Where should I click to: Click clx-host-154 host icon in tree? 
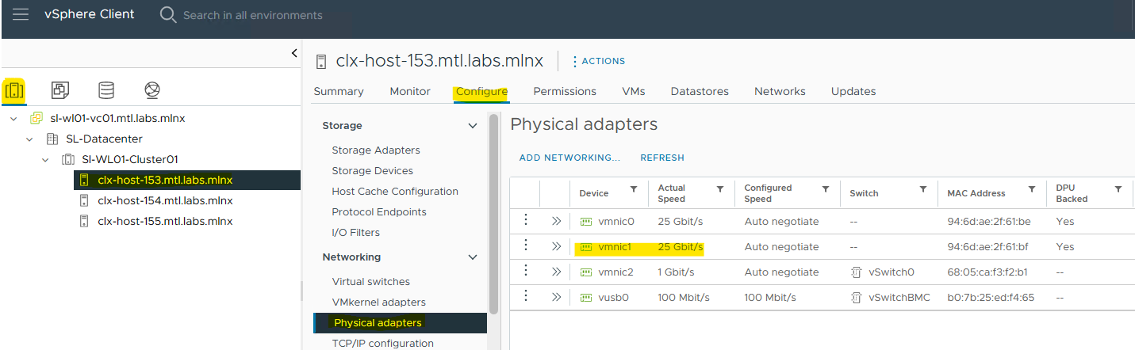pos(84,200)
